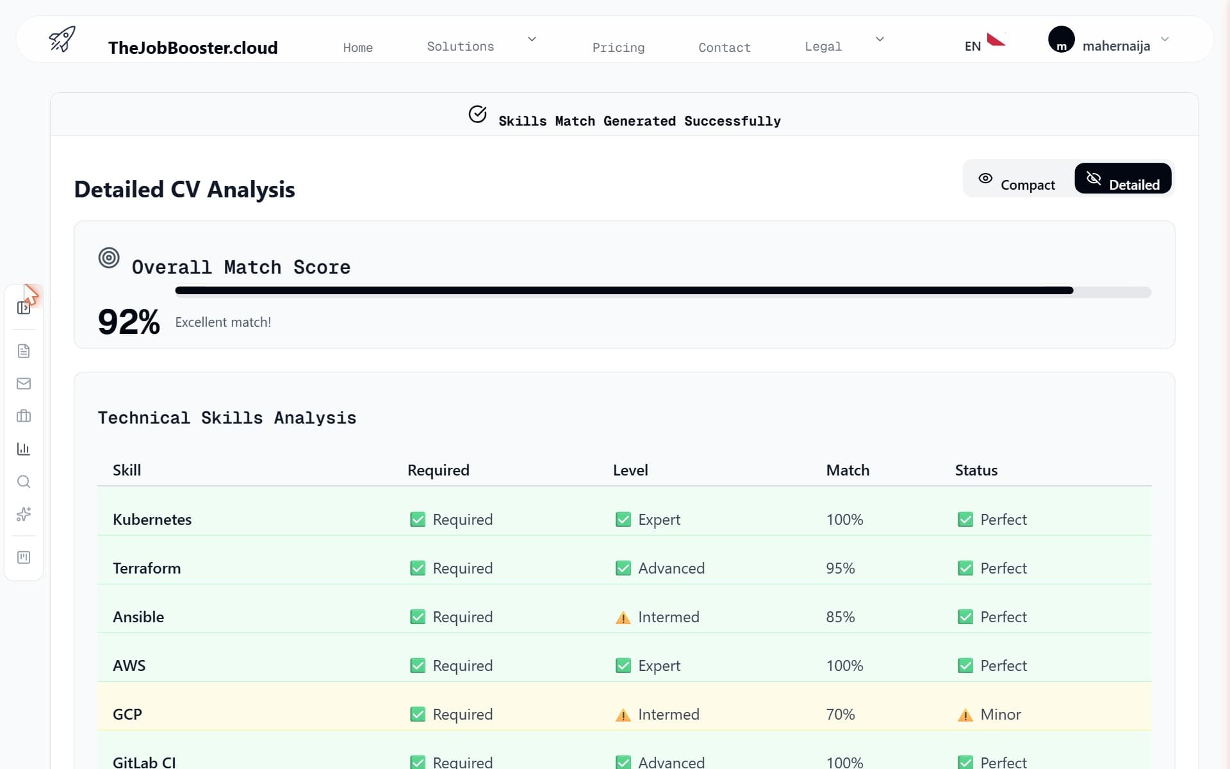Click the target icon beside Overall Match Score
This screenshot has width=1230, height=769.
click(x=109, y=258)
